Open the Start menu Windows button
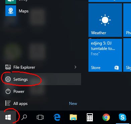Screen dimensions: 131x124 click(x=8, y=117)
